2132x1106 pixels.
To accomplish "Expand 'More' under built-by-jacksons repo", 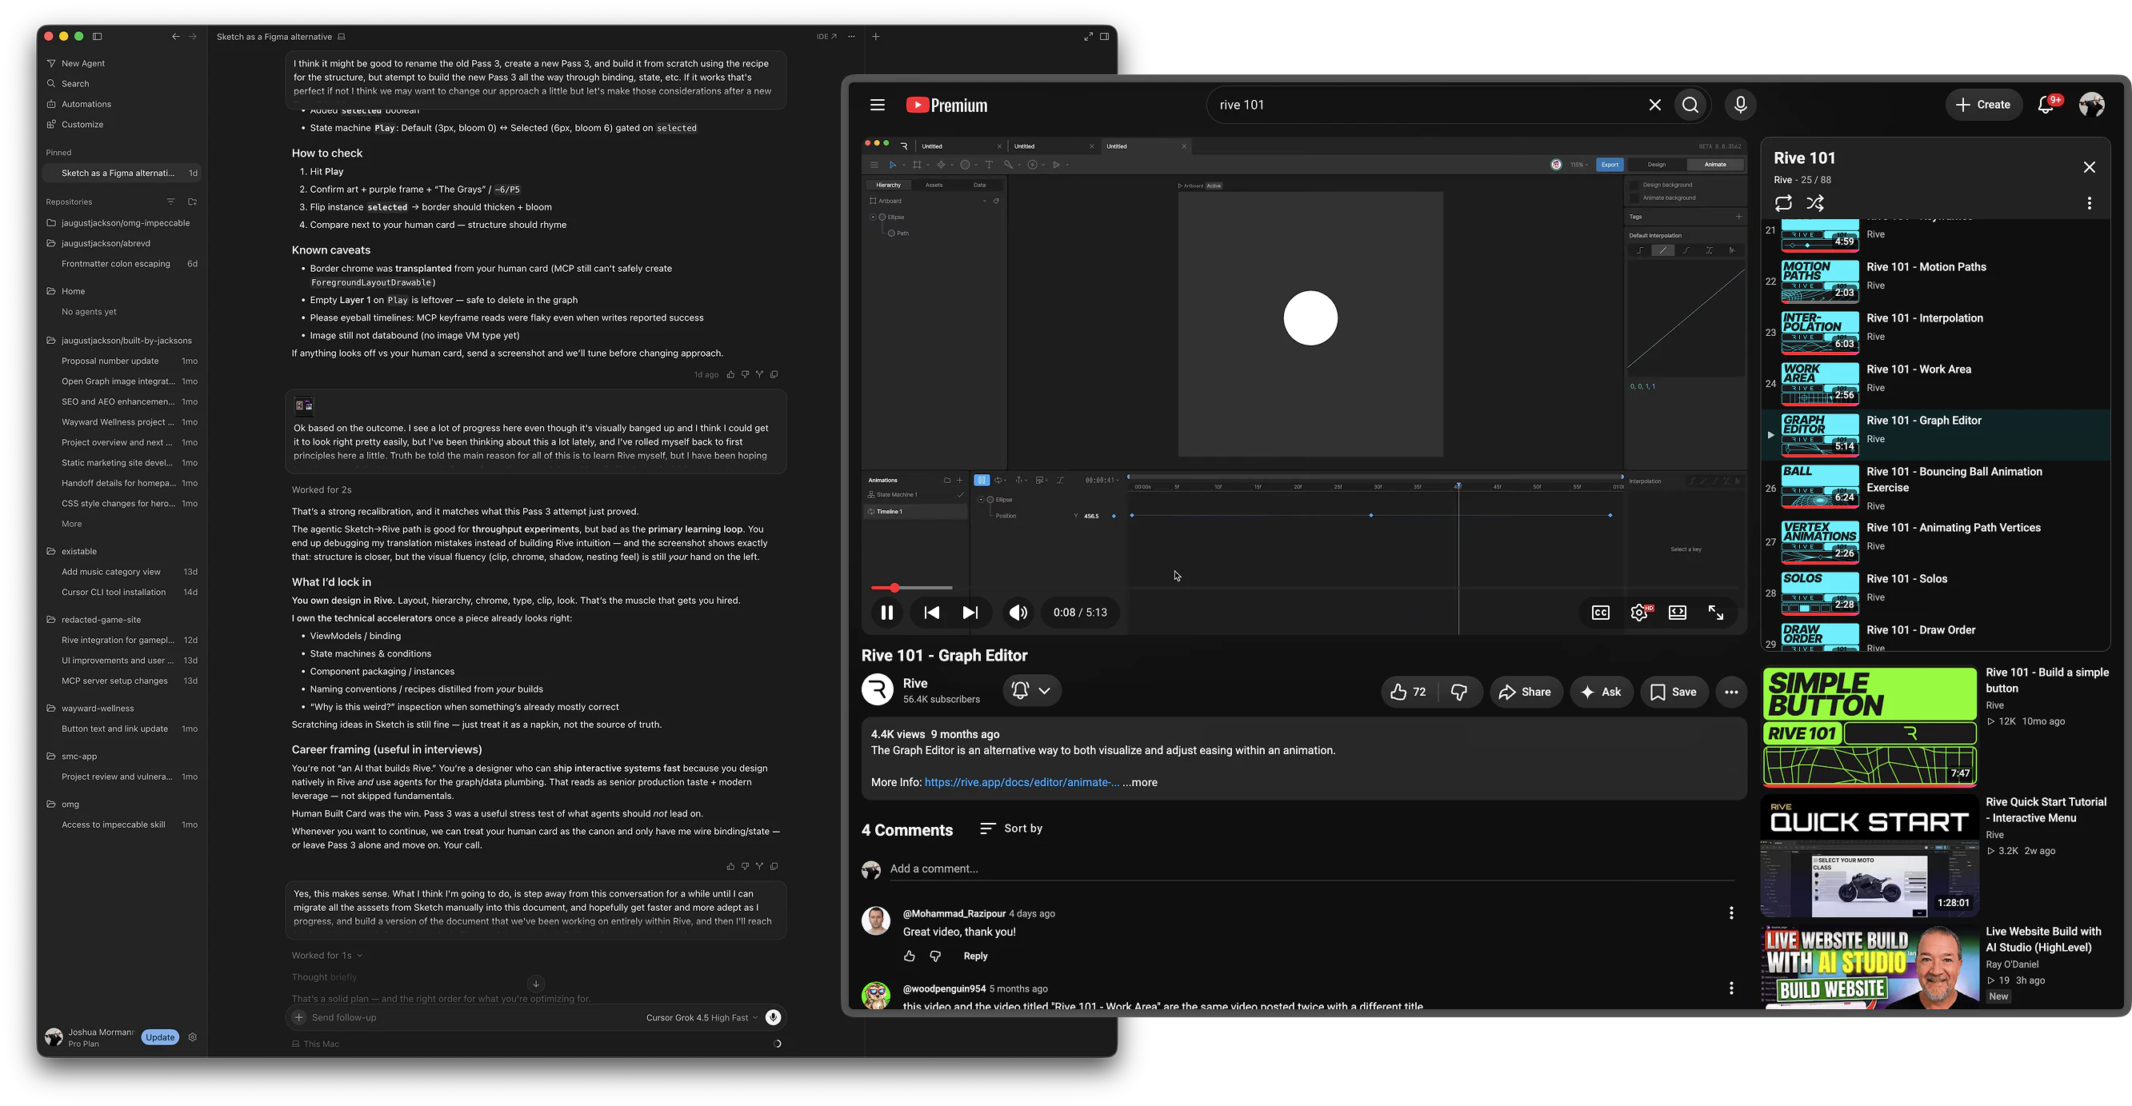I will click(x=71, y=524).
